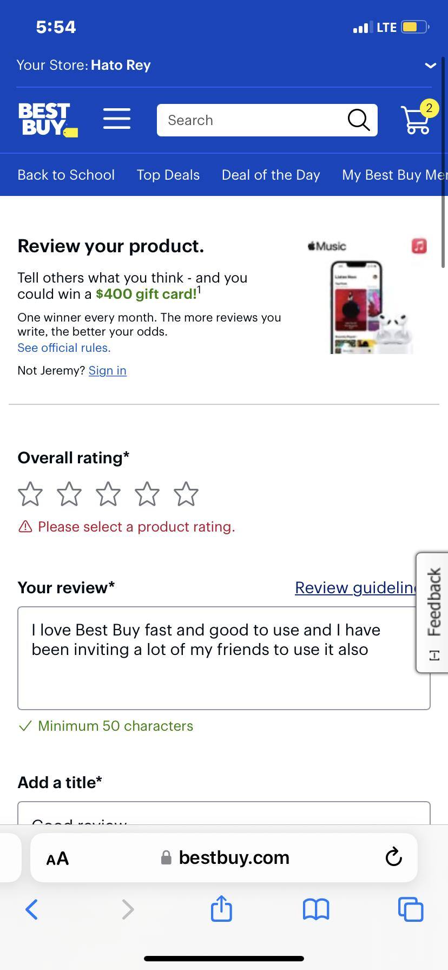The image size is (448, 970).
Task: Open the official rules page
Action: click(x=63, y=348)
